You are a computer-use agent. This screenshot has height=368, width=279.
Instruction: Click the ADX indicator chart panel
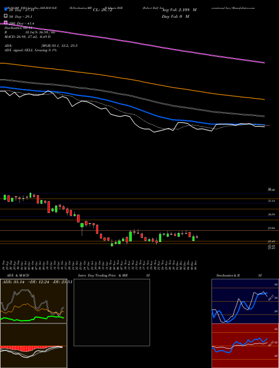pyautogui.click(x=33, y=301)
